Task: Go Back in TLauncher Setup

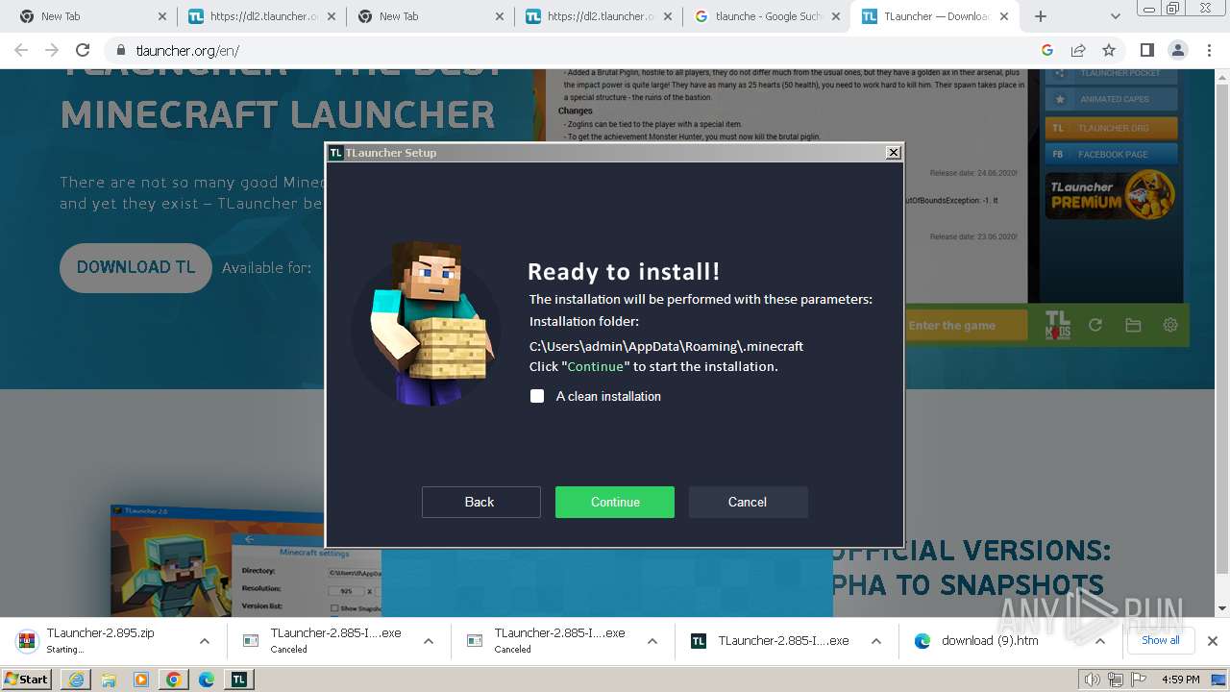Action: coord(480,502)
